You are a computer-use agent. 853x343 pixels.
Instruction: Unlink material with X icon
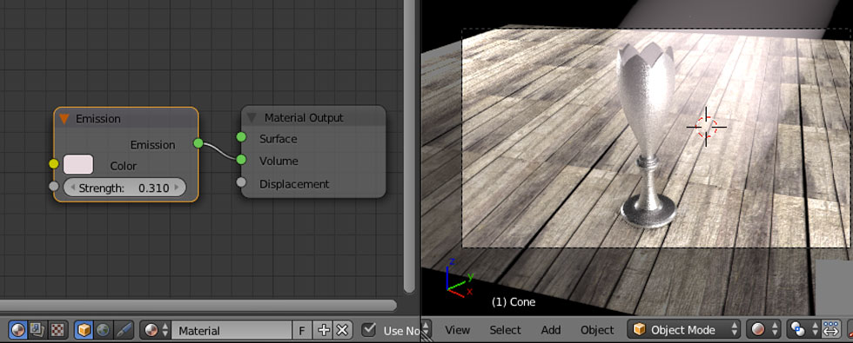click(341, 330)
